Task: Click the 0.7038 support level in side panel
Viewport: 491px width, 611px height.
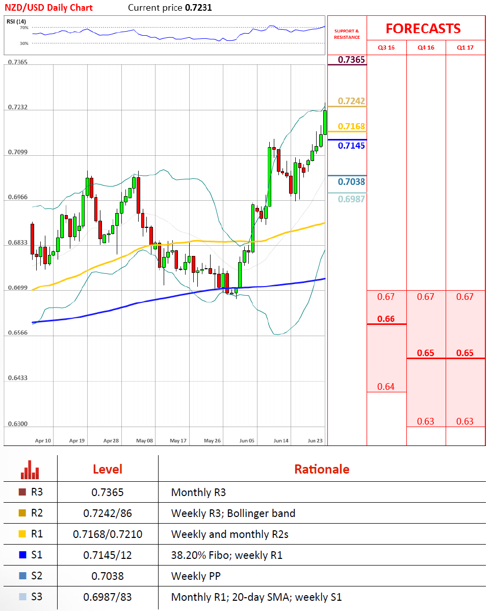Action: [351, 181]
